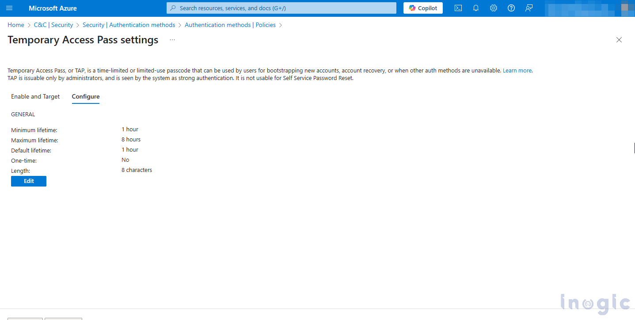Open the Support and help icon
635x320 pixels.
point(511,8)
